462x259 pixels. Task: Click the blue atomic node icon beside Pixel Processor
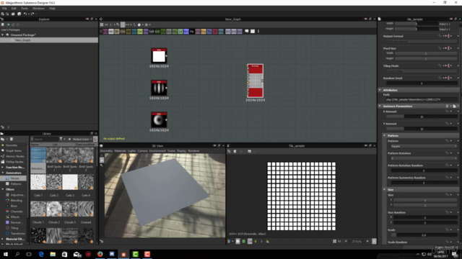[186, 32]
